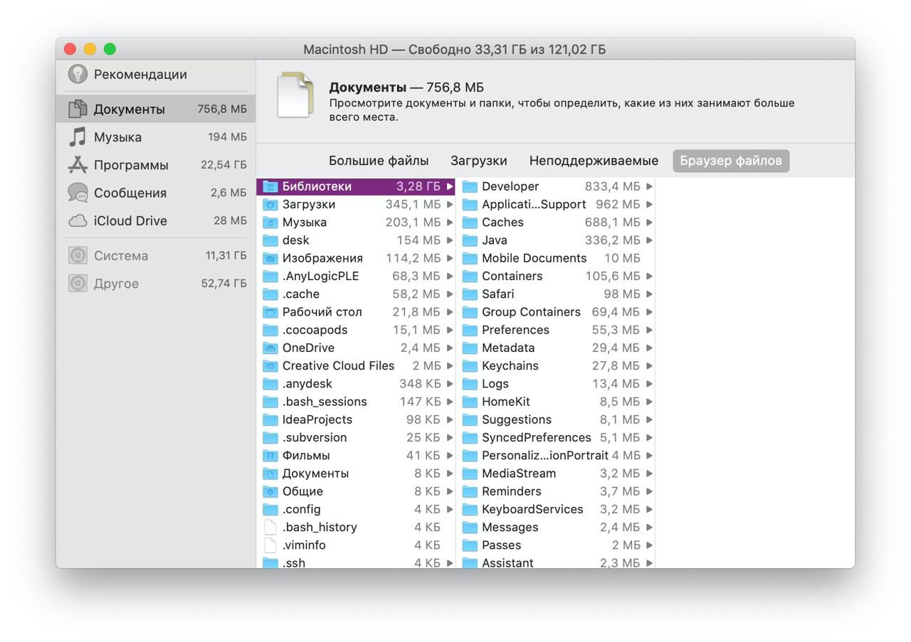This screenshot has height=642, width=911.
Task: Select the .bash_sessions folder row
Action: click(356, 402)
